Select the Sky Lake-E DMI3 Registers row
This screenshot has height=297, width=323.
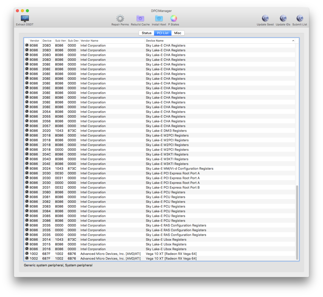(160, 131)
